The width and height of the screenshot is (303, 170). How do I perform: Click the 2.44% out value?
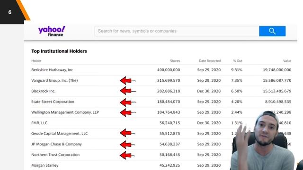pyautogui.click(x=237, y=112)
